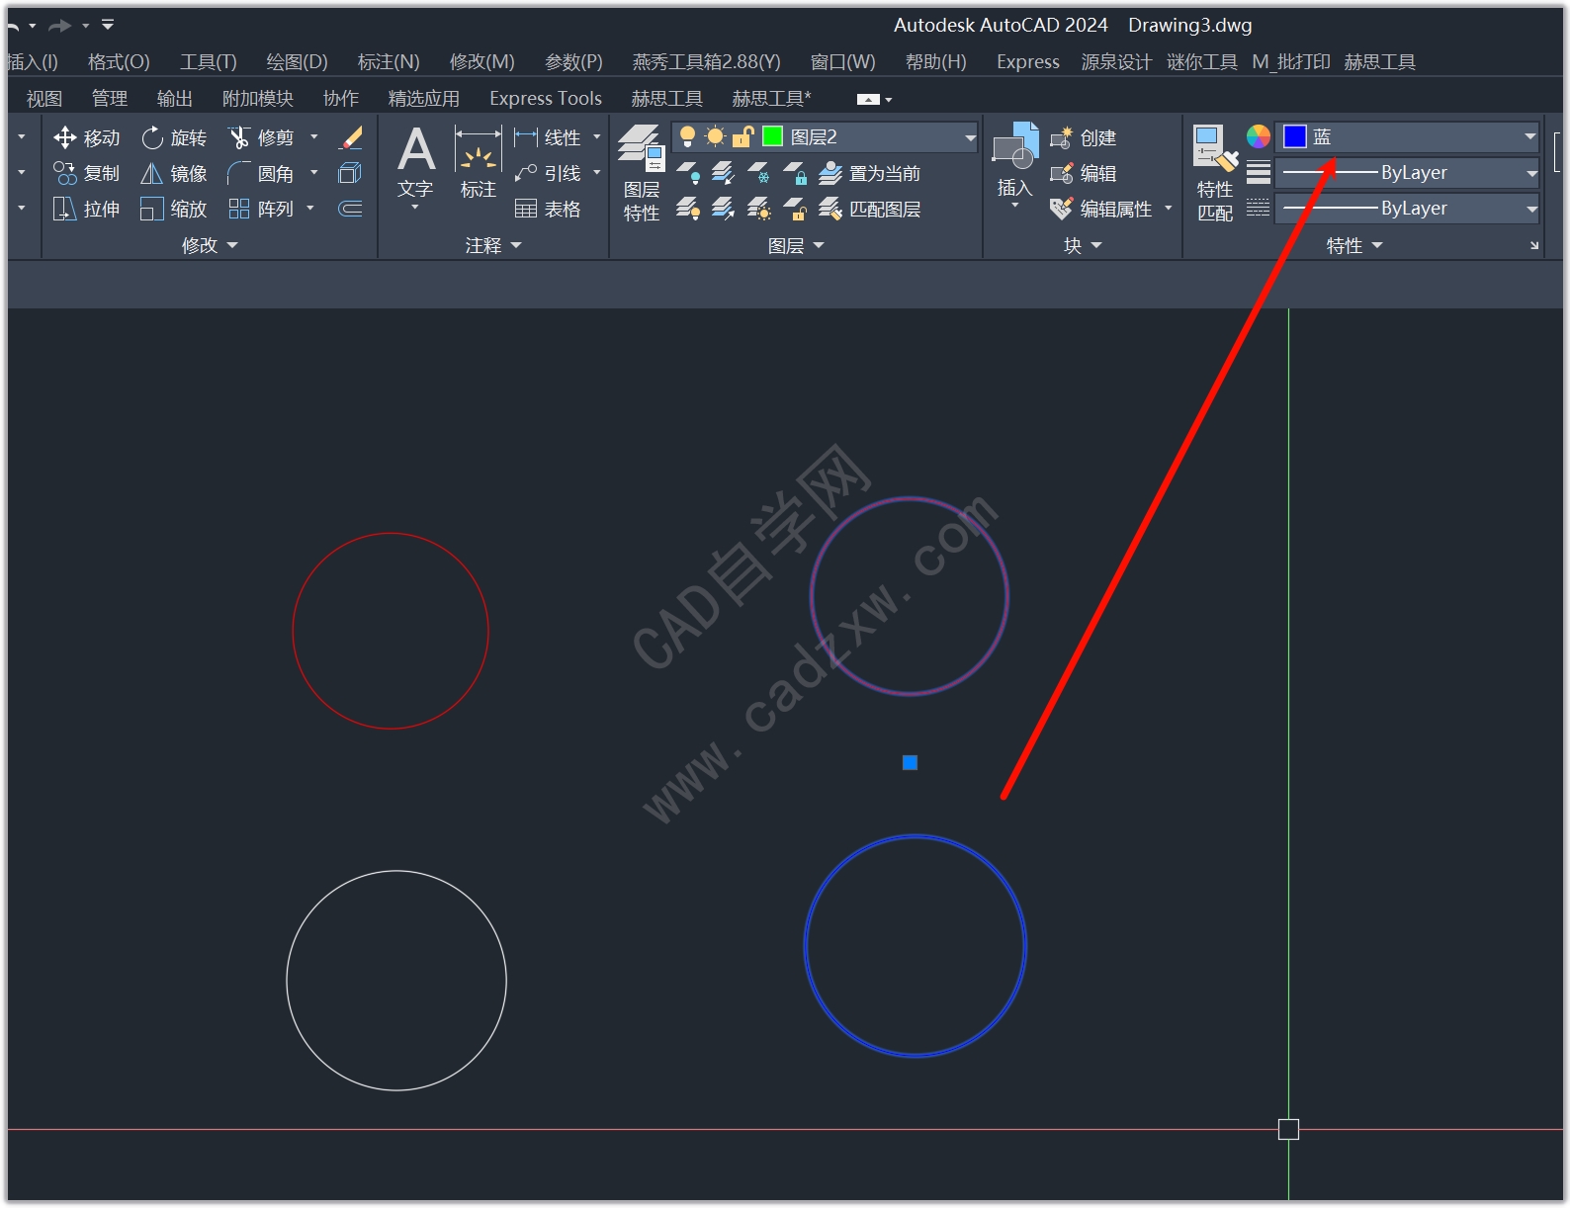Insert a Table (表格)
Image resolution: width=1571 pixels, height=1208 pixels.
pos(548,209)
